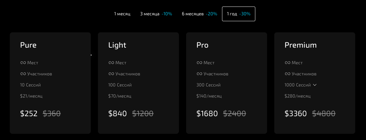
Task: Expand the 1000 Сессий dropdown chevron
Action: (315, 85)
